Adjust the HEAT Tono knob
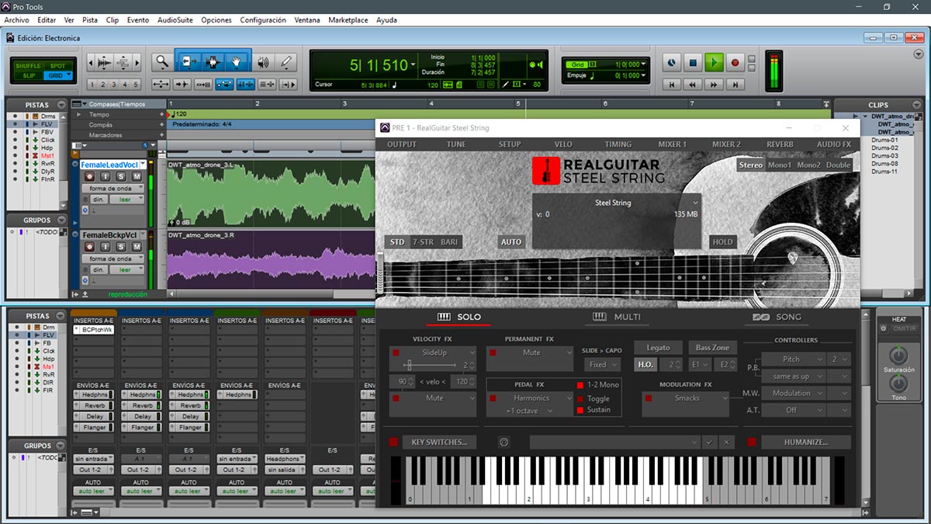The image size is (931, 524). click(x=898, y=383)
